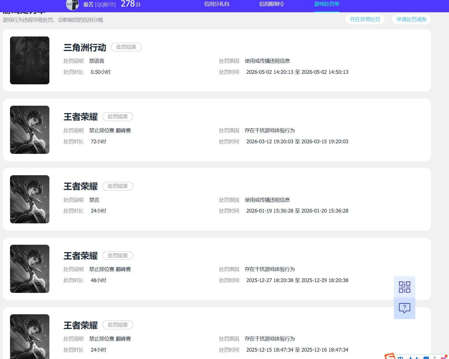
Task: Click the 48小时 penalty duration
Action: 98,280
